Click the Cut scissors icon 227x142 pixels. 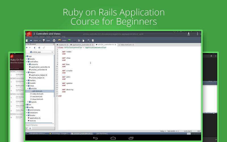[x=75, y=41]
